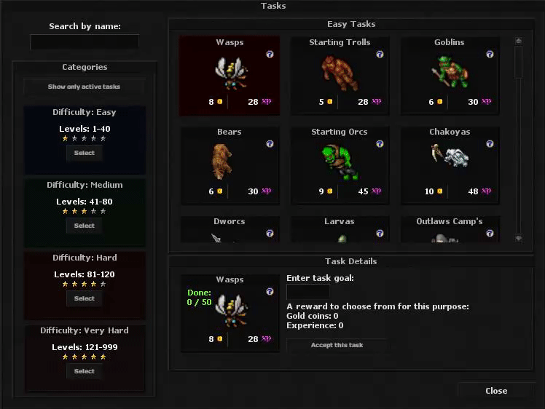Image resolution: width=545 pixels, height=409 pixels.
Task: Select the Hard difficulty category
Action: pos(84,298)
